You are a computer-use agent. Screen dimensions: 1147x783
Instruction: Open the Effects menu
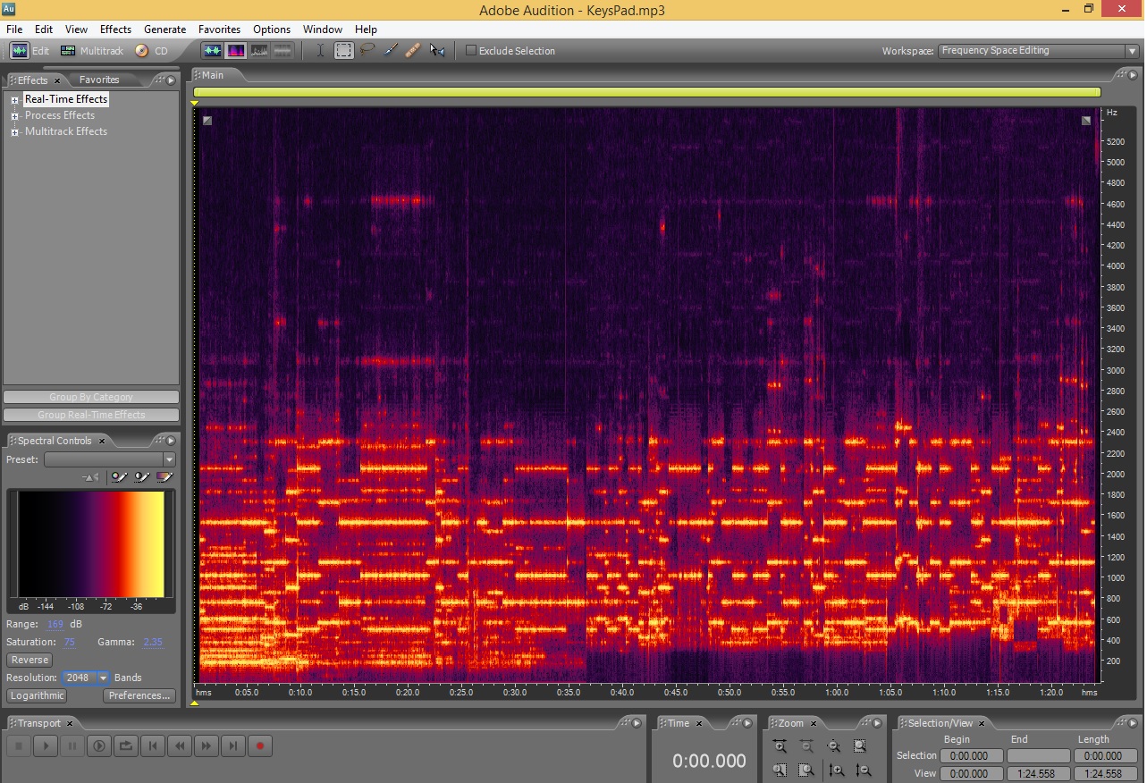[115, 29]
